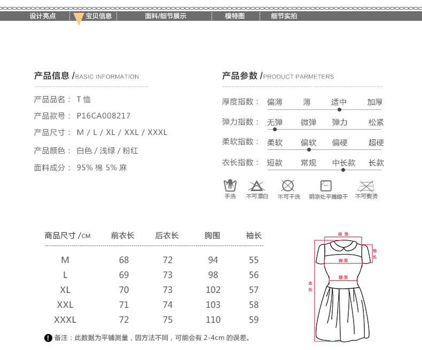Screen dimensions: 422x350
Task: Click the T恤 product name value
Action: tap(84, 99)
